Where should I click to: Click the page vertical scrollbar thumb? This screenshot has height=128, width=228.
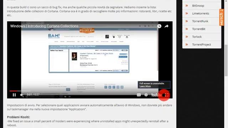(226, 60)
